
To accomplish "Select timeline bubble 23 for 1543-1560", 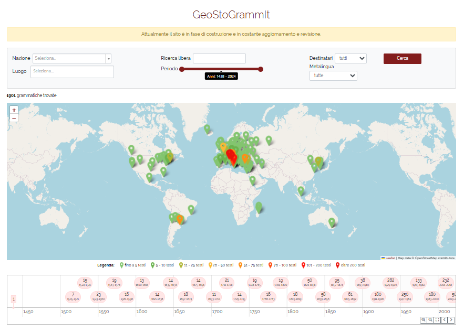I will point(99,296).
